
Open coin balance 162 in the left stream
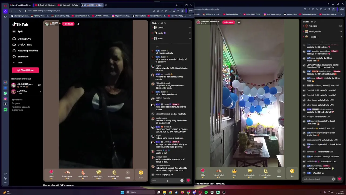[141, 174]
